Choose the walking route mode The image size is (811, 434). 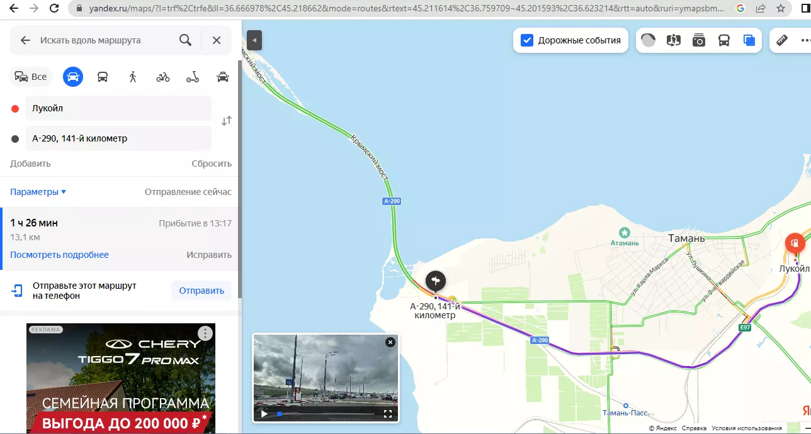tap(133, 77)
